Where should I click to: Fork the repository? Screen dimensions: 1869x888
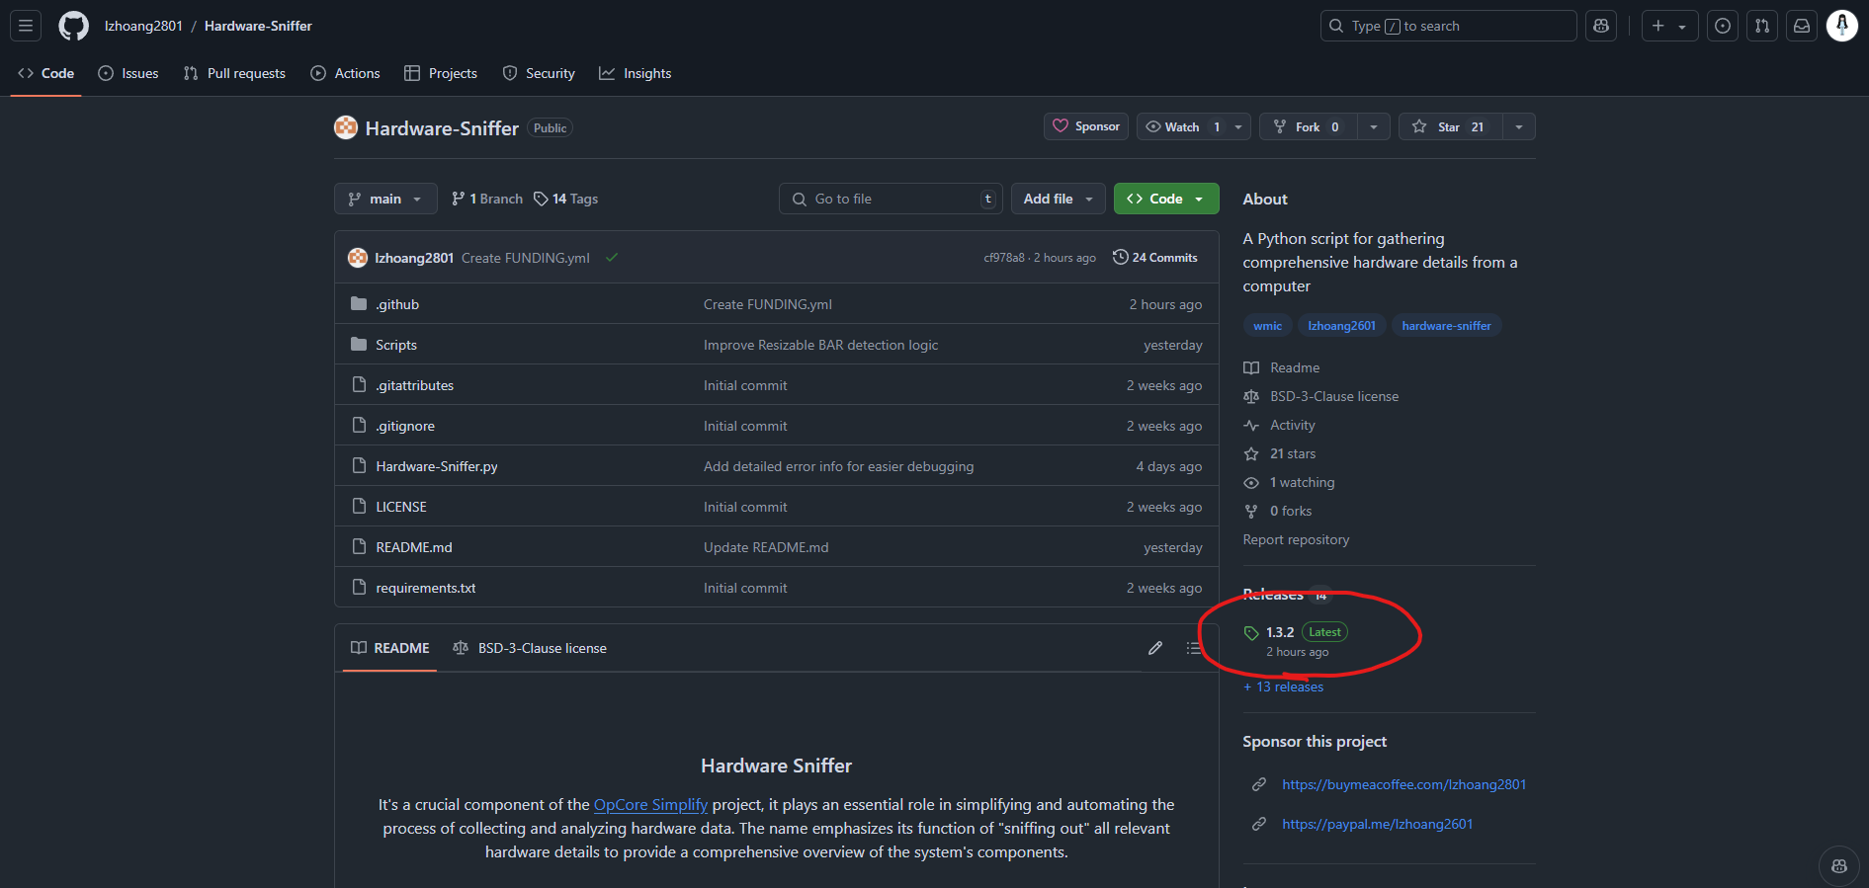[1306, 126]
